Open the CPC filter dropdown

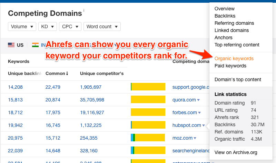pos(70,26)
